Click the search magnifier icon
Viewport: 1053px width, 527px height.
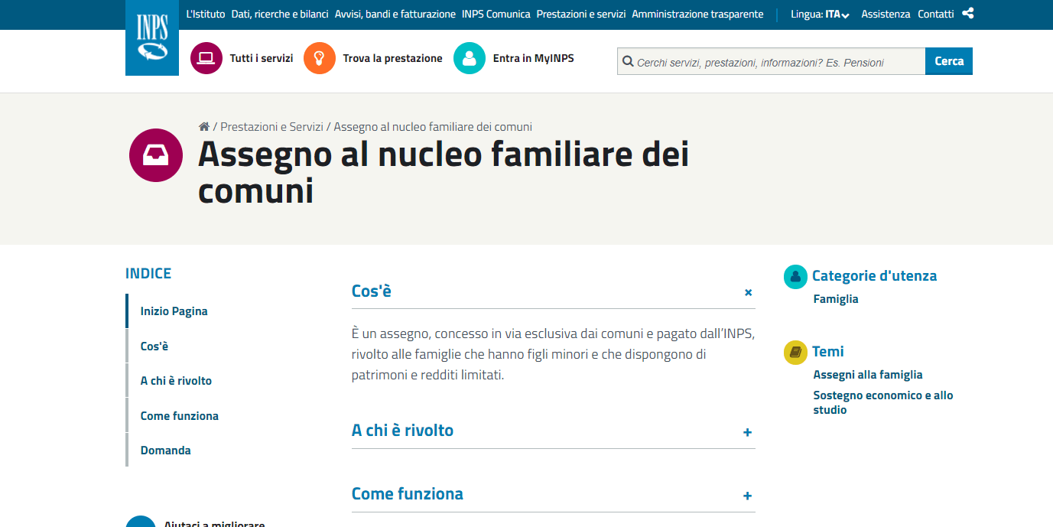pos(628,61)
